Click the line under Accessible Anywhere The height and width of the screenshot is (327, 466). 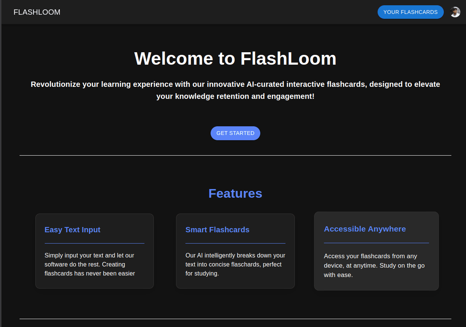376,243
